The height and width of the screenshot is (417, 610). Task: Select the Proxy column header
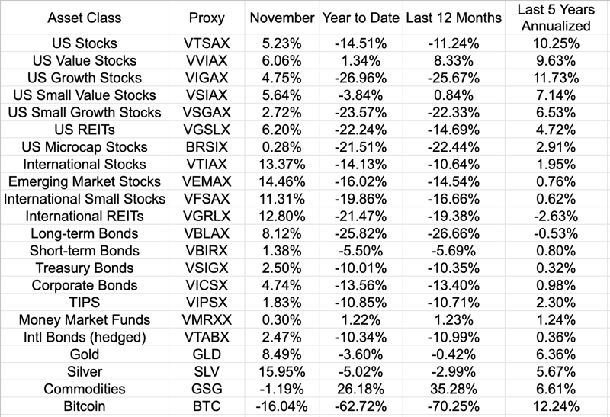(x=208, y=18)
